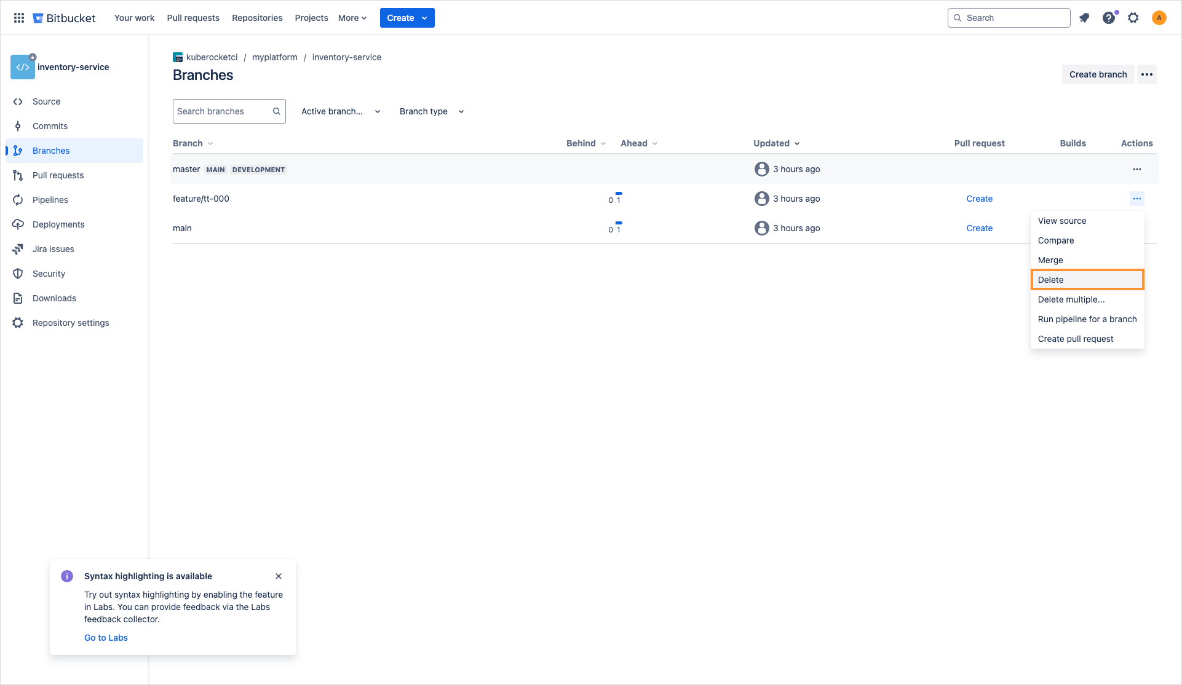
Task: Open Downloads from the sidebar
Action: coord(53,298)
